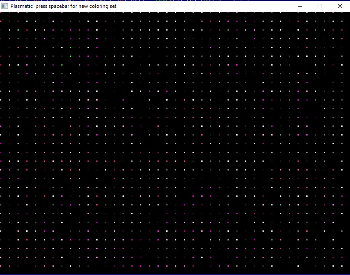Click the word "Plasmatic" in the title

coord(21,6)
